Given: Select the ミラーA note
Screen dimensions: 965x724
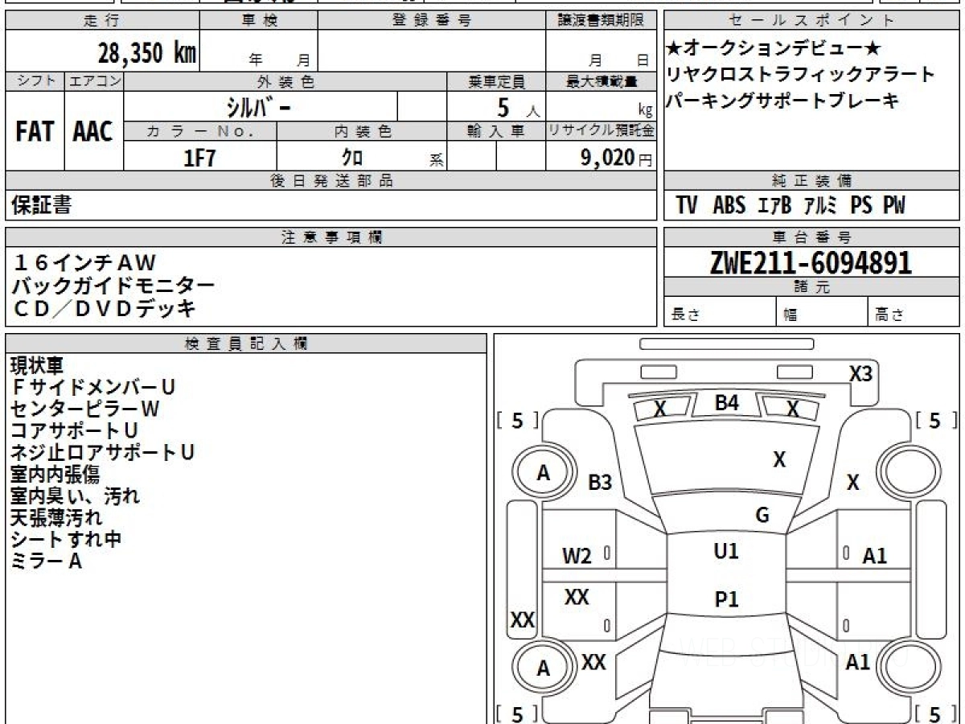Looking at the screenshot, I should [47, 562].
